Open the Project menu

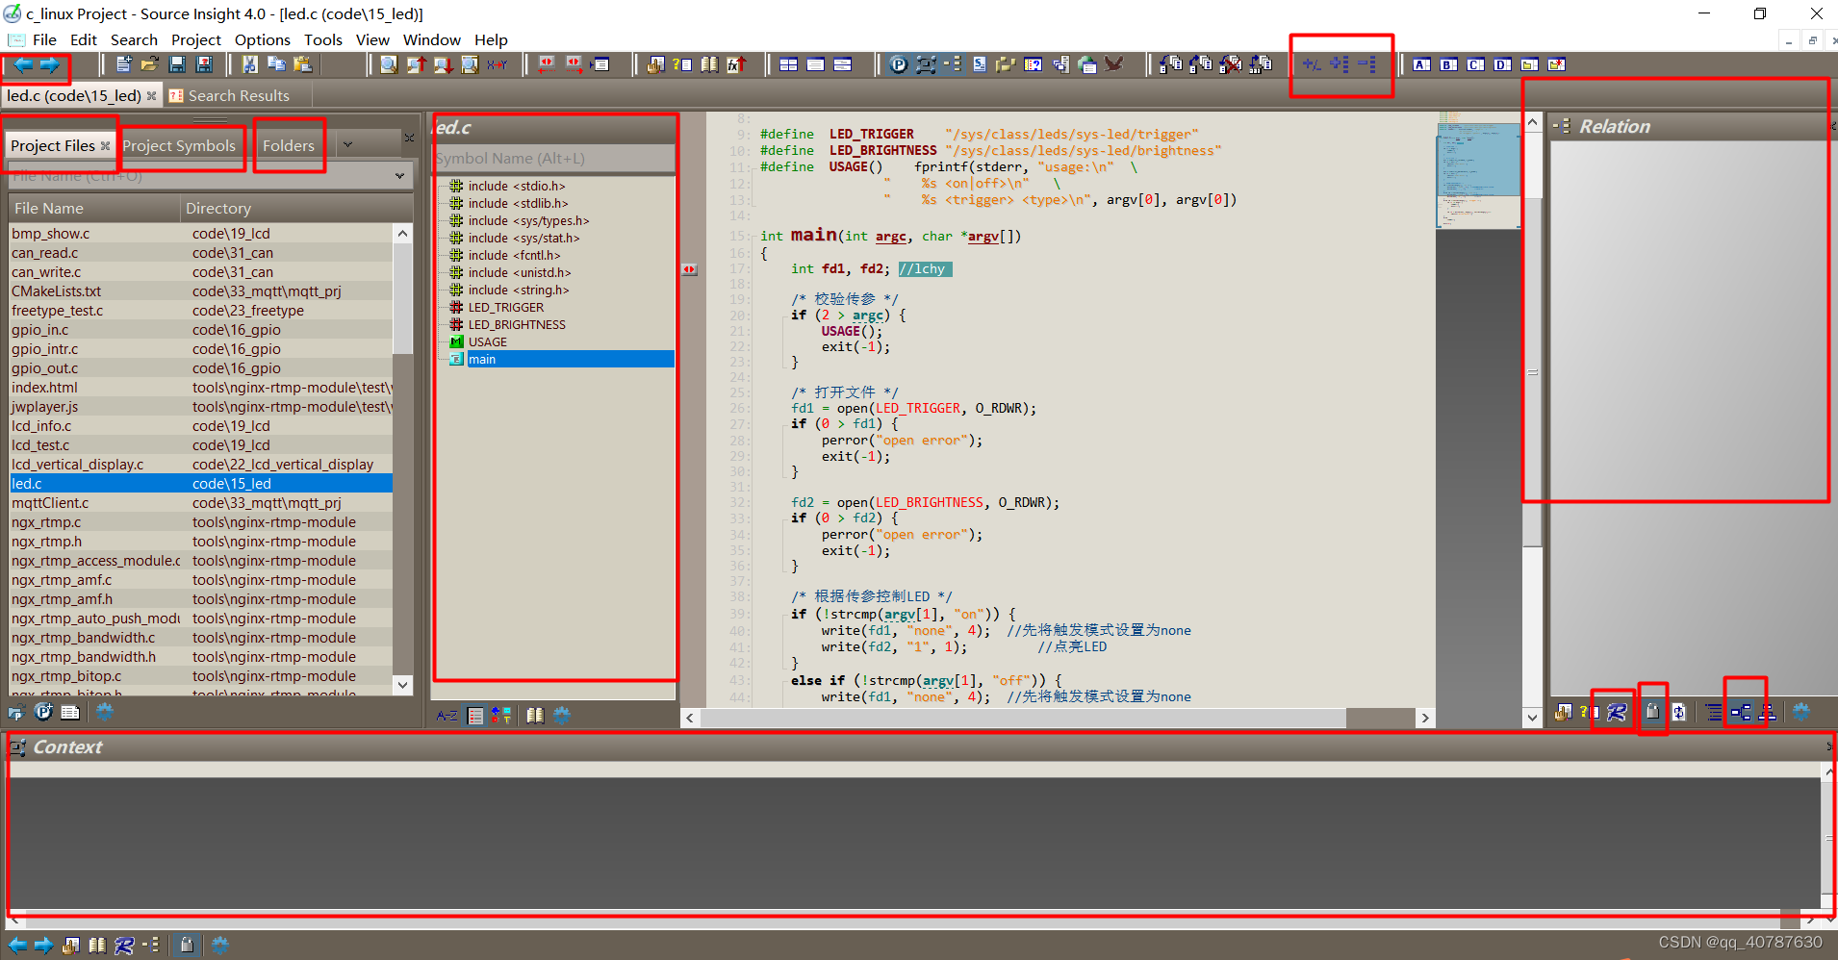click(x=196, y=39)
